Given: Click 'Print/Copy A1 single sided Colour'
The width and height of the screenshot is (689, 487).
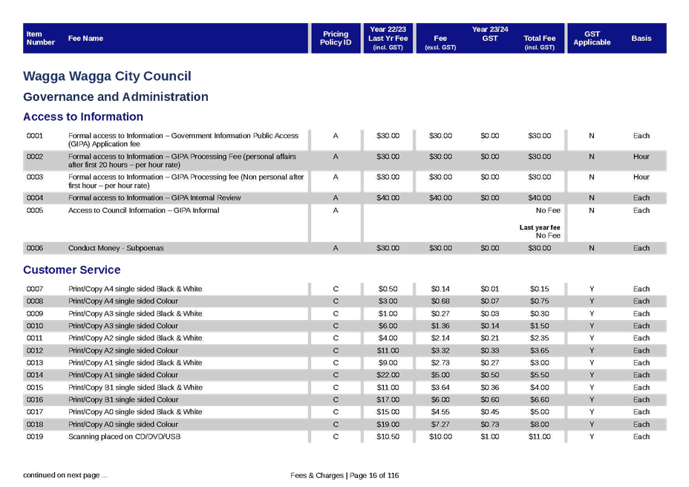Looking at the screenshot, I should [123, 375].
